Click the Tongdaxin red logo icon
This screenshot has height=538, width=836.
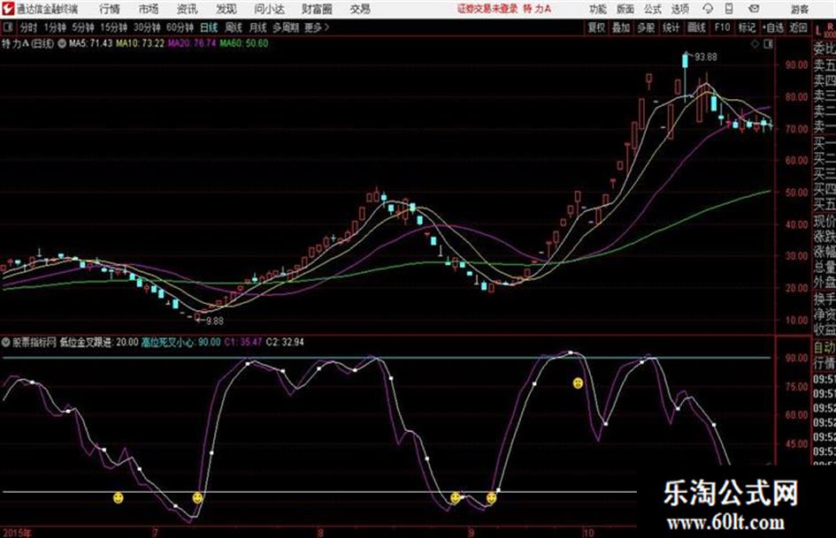(8, 9)
